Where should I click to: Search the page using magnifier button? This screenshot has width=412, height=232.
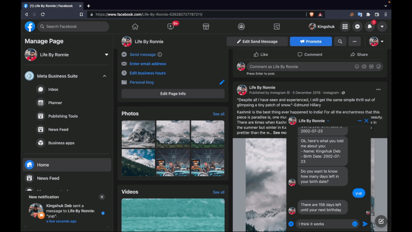point(340,42)
